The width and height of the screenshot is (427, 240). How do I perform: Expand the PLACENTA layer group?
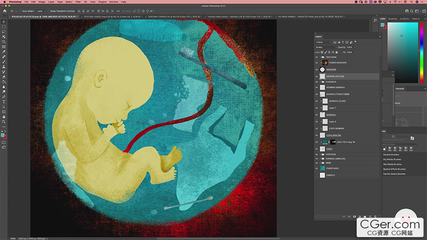[320, 82]
